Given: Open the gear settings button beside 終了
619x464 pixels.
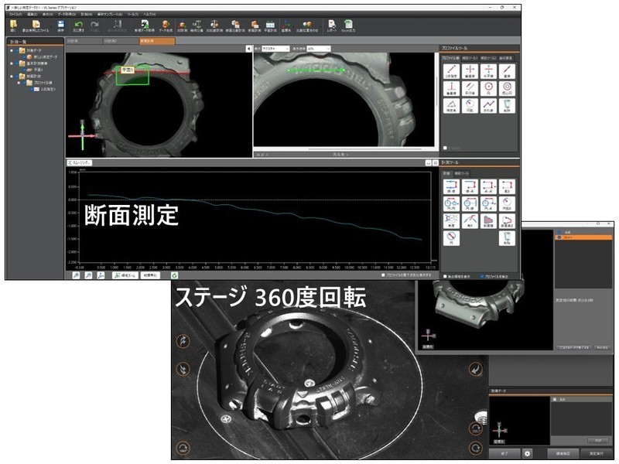Looking at the screenshot, I should coord(528,454).
